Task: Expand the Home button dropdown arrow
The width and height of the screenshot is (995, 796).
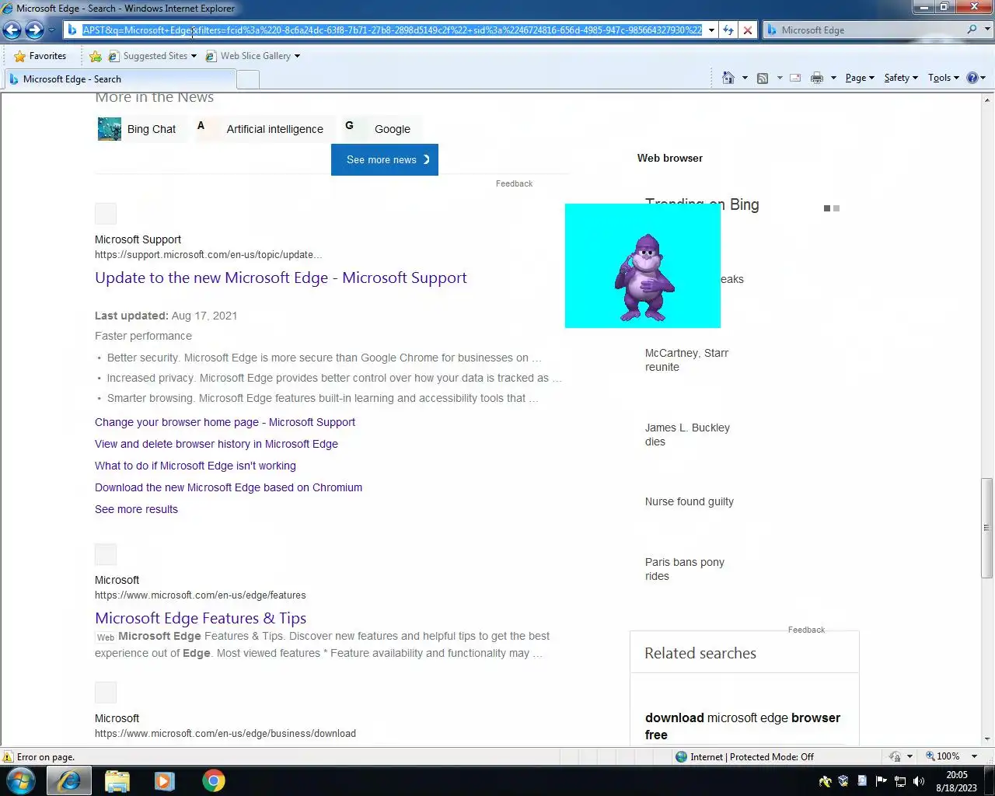Action: click(745, 78)
